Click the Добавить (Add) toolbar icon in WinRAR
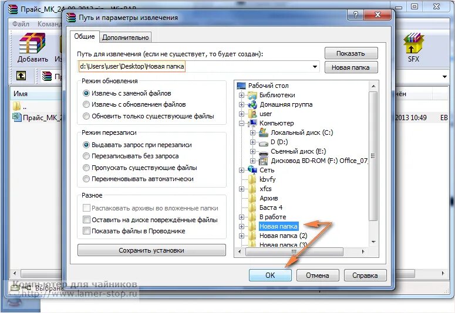455x313 pixels. click(32, 43)
